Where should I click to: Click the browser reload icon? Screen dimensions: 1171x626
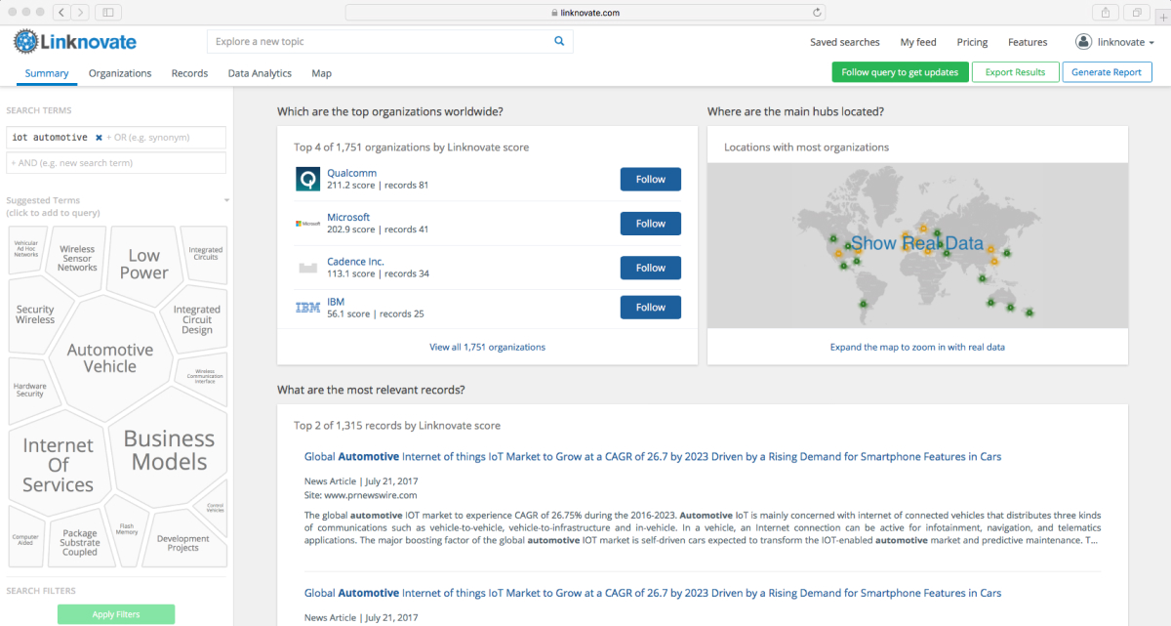tap(817, 13)
